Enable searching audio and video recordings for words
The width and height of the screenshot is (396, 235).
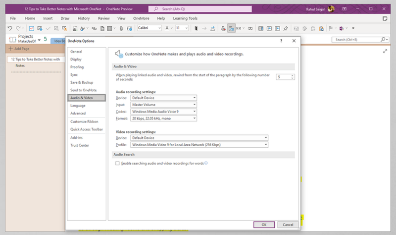[x=117, y=164]
